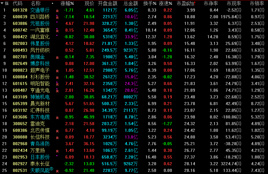Click 涨幅 value -8.82
268x174 pixels.
(69, 37)
